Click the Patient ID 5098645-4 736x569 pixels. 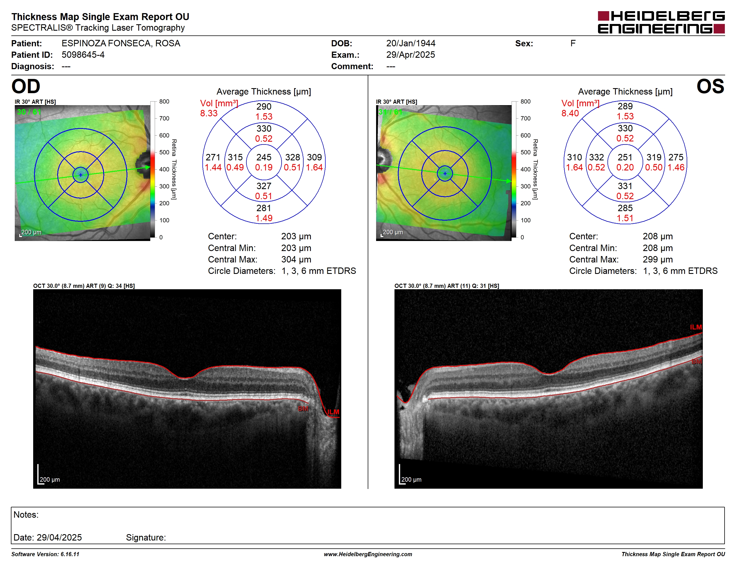(83, 55)
